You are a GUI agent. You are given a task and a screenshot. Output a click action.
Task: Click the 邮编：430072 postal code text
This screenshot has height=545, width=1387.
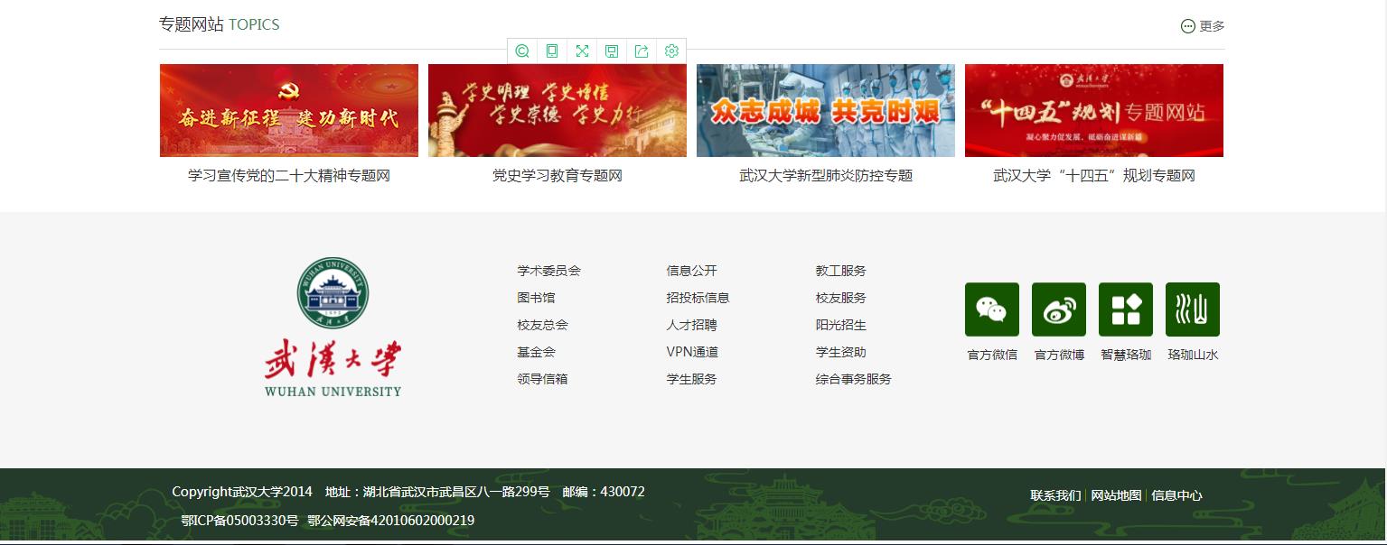click(x=604, y=492)
